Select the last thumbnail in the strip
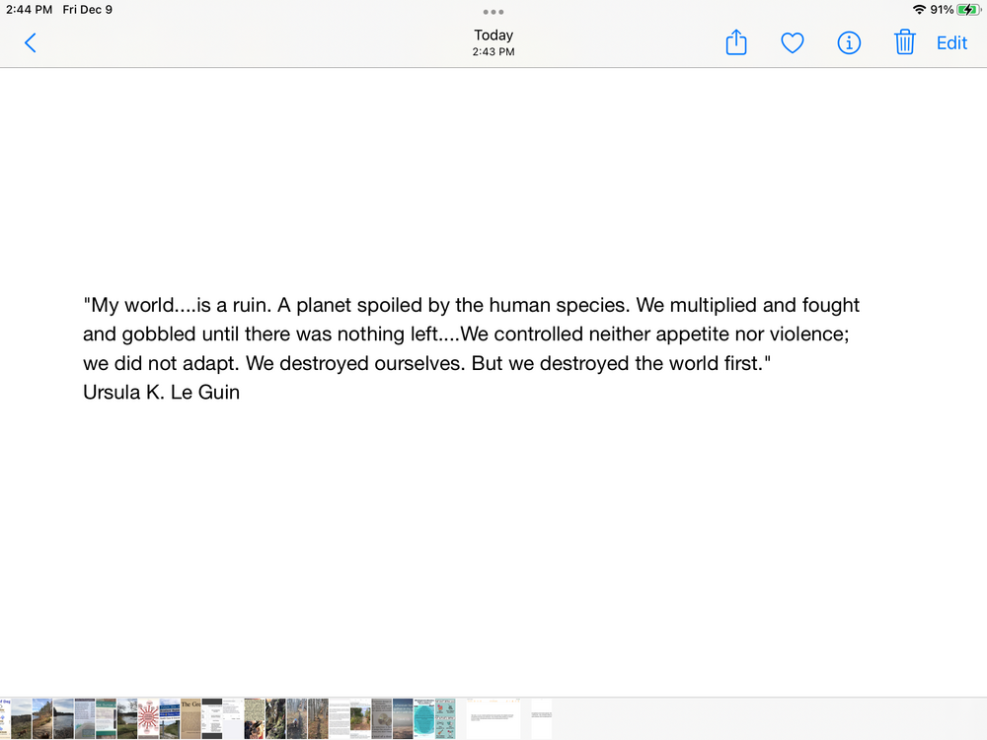The image size is (987, 740). pyautogui.click(x=542, y=718)
